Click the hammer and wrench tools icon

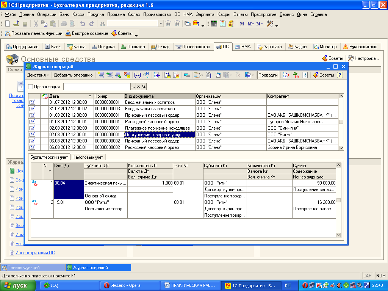coord(270,24)
